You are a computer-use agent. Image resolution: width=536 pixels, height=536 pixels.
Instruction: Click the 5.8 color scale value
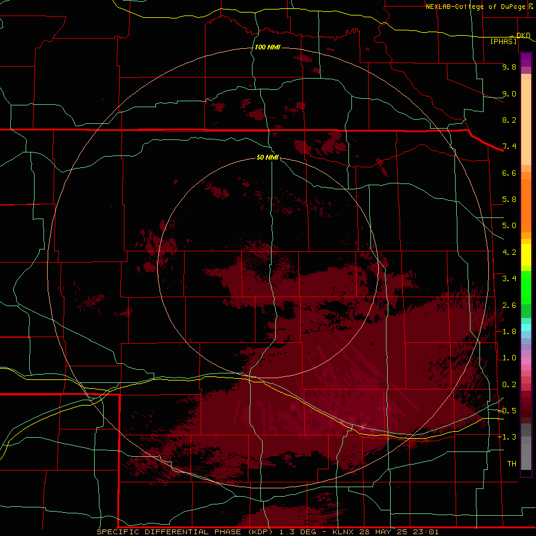(509, 200)
